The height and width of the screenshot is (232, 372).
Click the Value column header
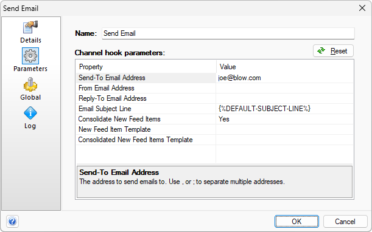(x=285, y=67)
